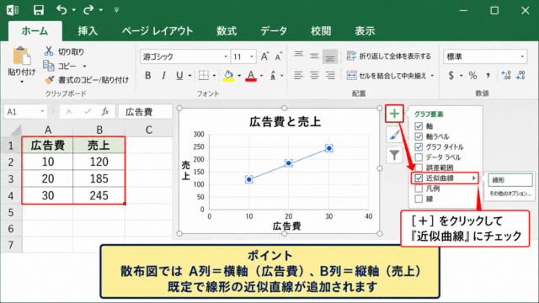Open その他のオプション for trendline
Image resolution: width=539 pixels, height=303 pixels.
[x=510, y=194]
